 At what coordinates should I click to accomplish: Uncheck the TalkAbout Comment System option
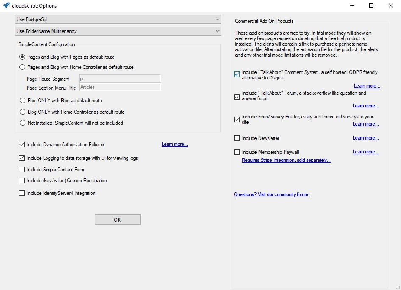point(237,74)
